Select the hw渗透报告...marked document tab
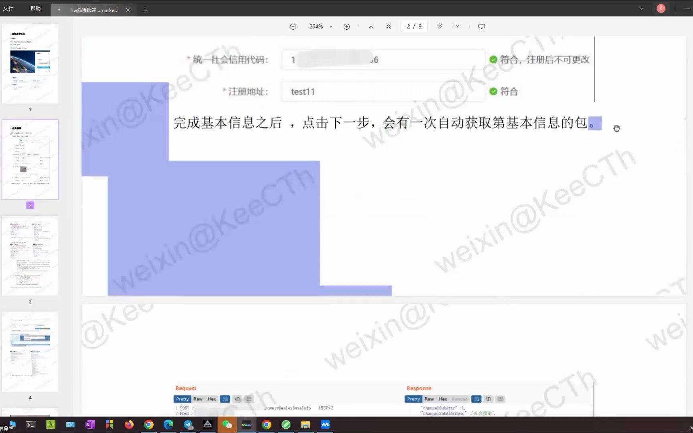Image resolution: width=693 pixels, height=433 pixels. coord(93,10)
